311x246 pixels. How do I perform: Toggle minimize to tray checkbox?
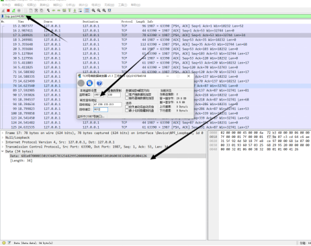pyautogui.click(x=127, y=111)
